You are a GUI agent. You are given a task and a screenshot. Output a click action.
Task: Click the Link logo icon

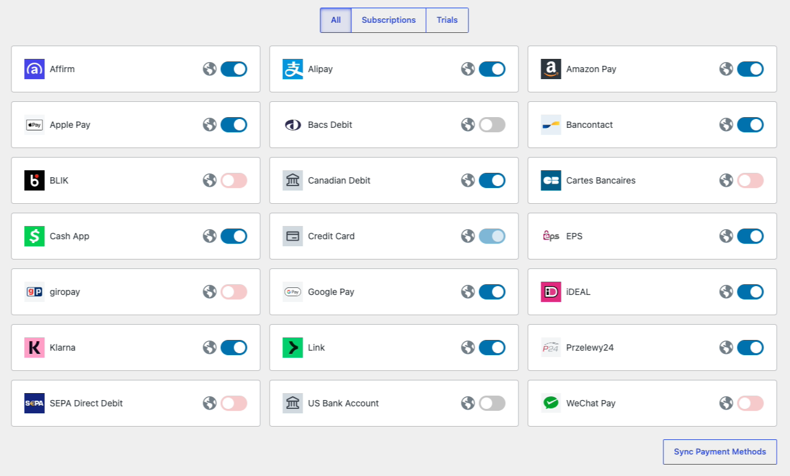tap(292, 348)
